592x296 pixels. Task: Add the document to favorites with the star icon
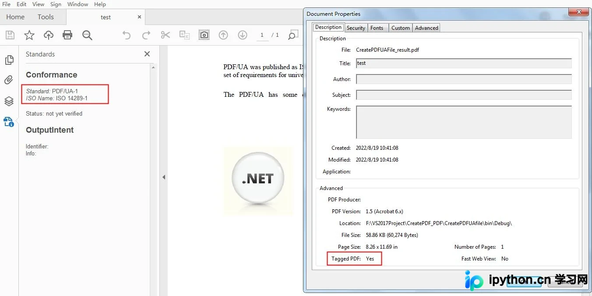click(29, 35)
